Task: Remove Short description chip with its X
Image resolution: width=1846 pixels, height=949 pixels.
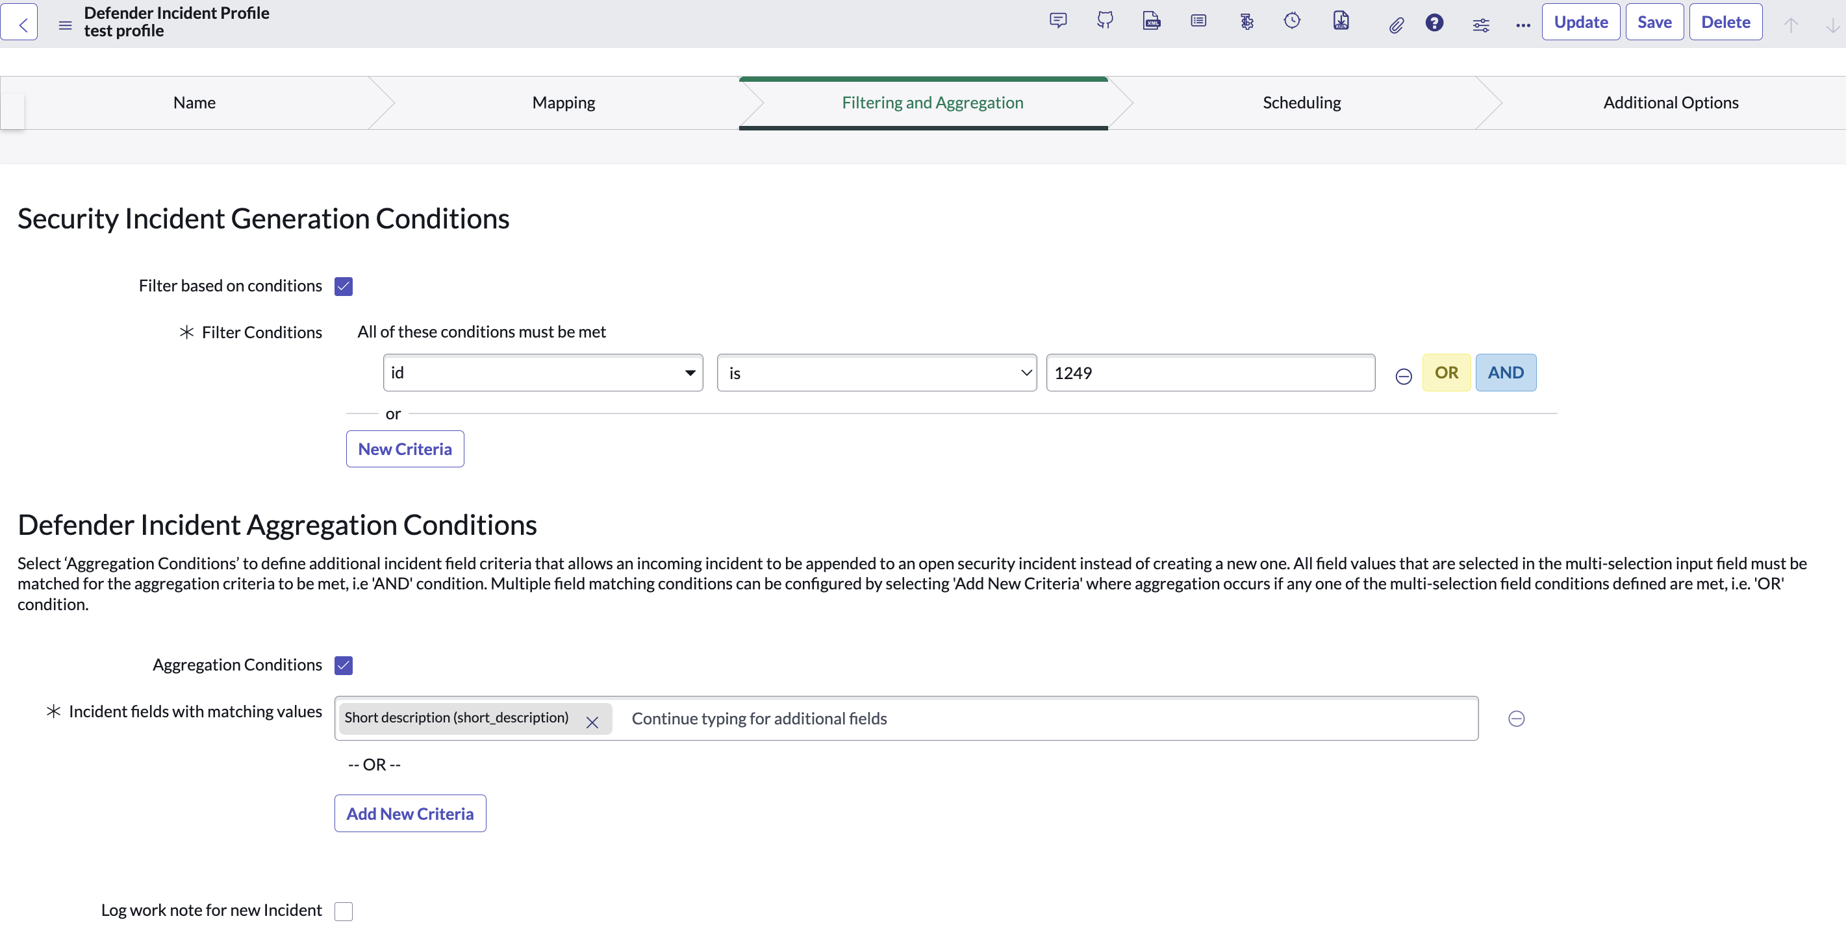Action: [x=592, y=722]
